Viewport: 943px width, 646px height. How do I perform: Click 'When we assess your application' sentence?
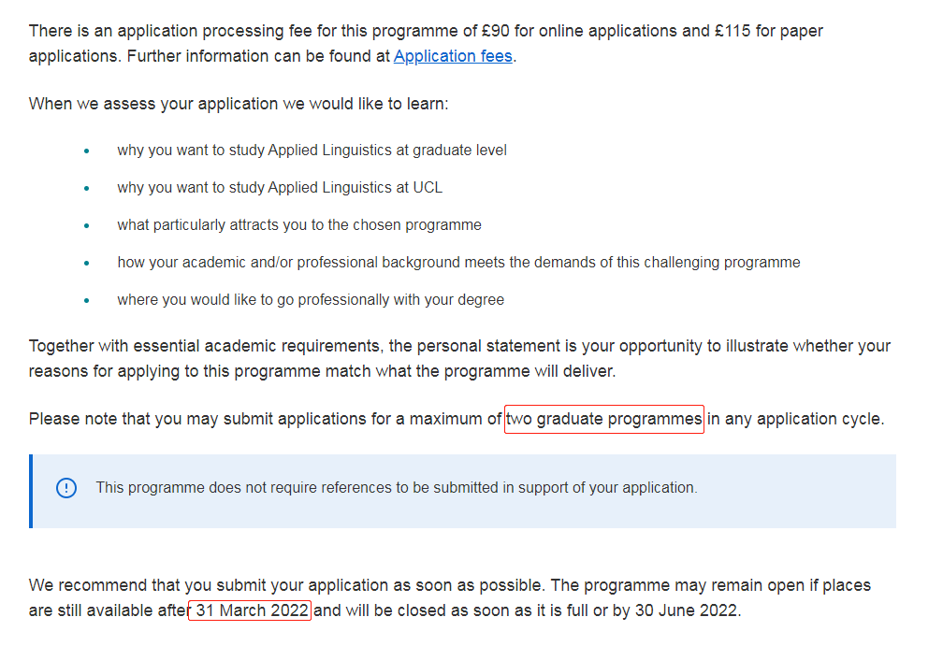(239, 104)
